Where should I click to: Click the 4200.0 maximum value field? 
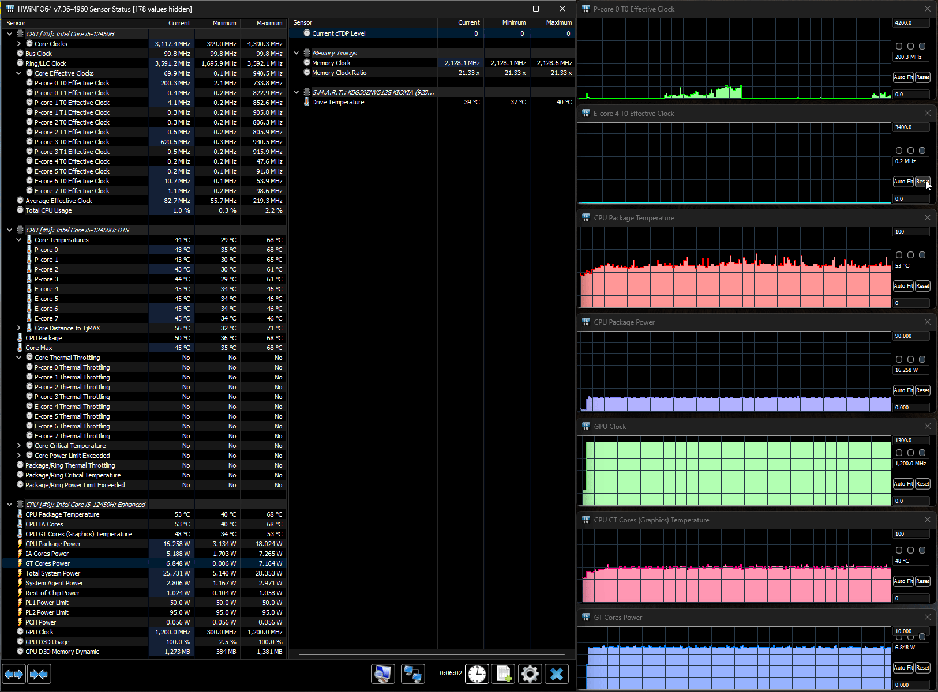(911, 23)
